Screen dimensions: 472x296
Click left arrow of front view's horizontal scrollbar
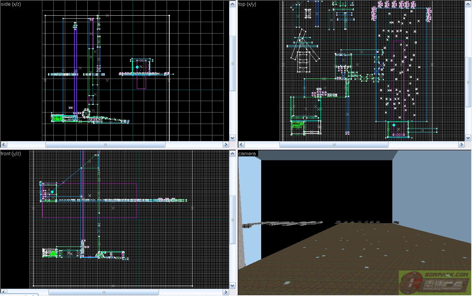[x=3, y=292]
